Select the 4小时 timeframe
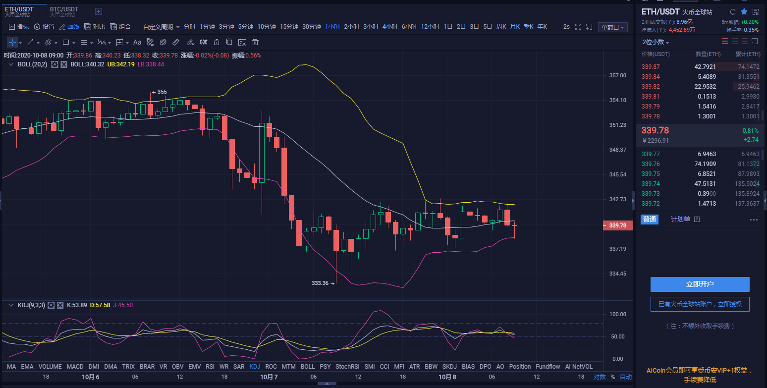 [x=390, y=27]
